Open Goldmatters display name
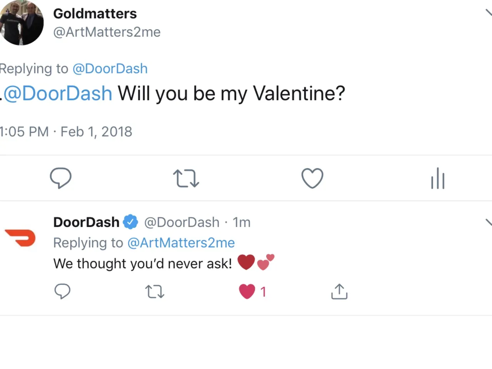The height and width of the screenshot is (369, 492). tap(95, 13)
